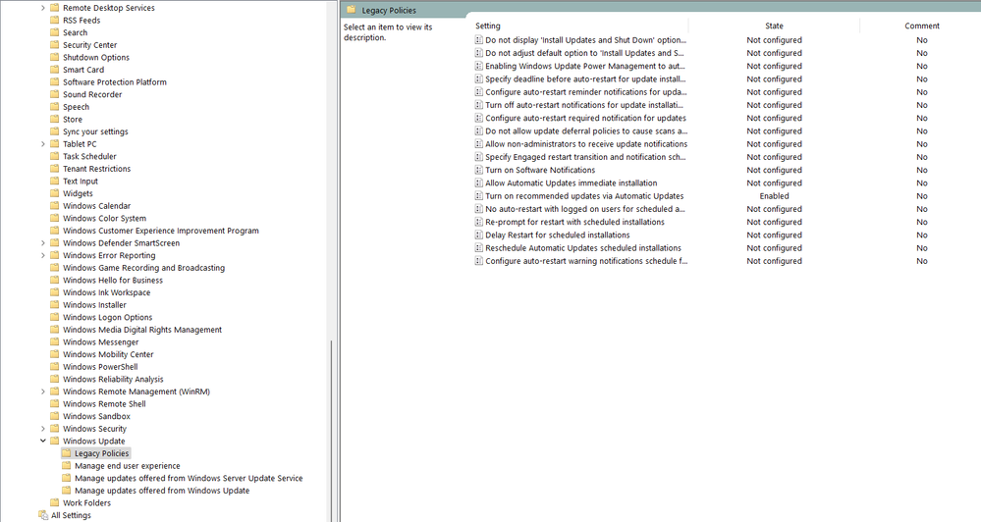Select Windows PowerShell tree item

point(100,367)
